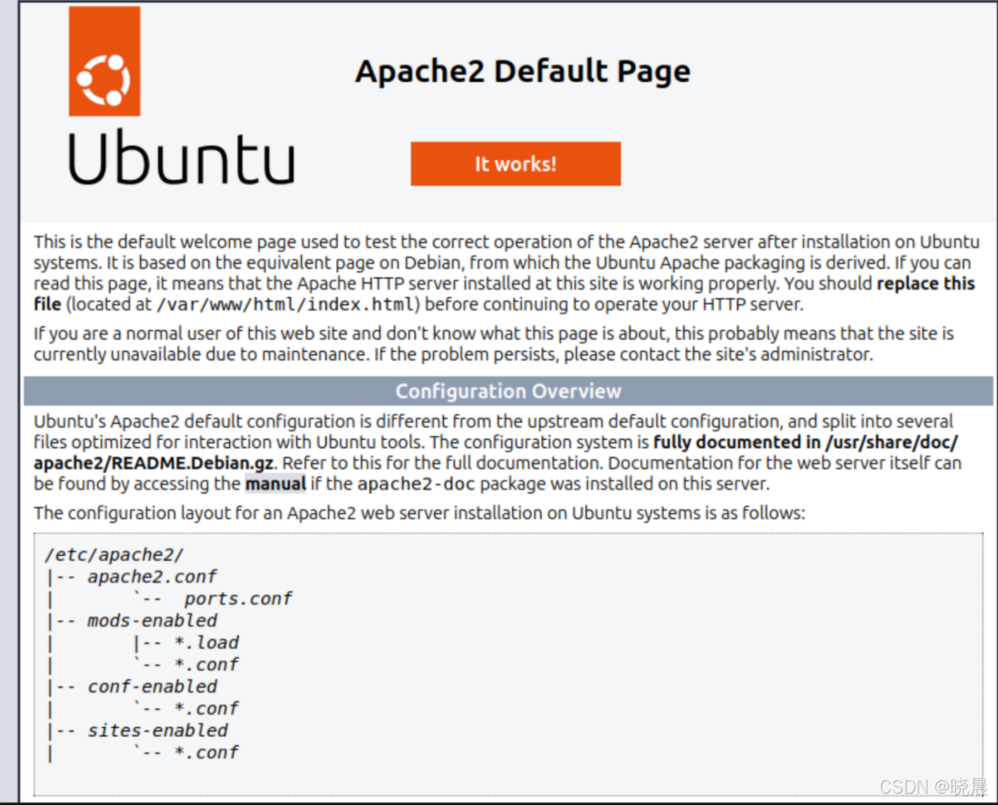Image resolution: width=998 pixels, height=805 pixels.
Task: Click the apache2/README.Debian.gz text
Action: [154, 464]
